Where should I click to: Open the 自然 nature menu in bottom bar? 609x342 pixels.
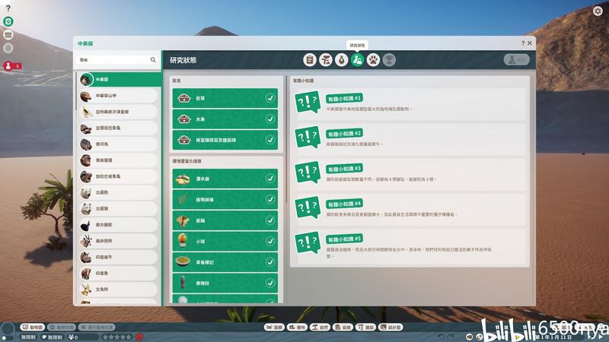click(x=320, y=328)
